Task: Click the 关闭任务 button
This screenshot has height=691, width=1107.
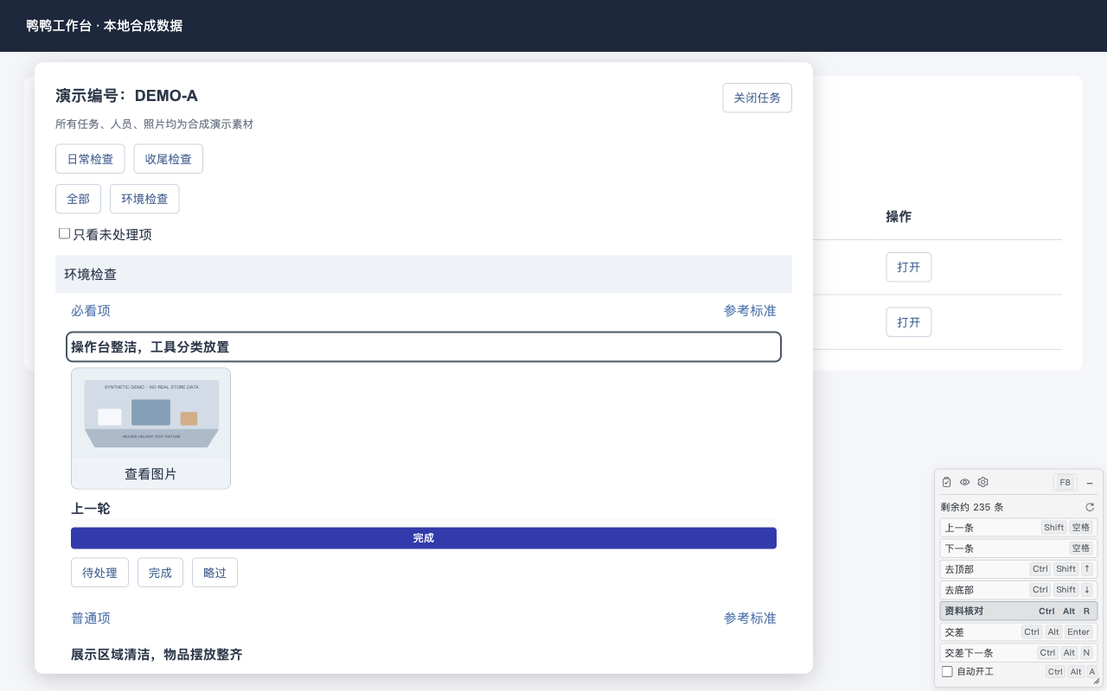Action: click(757, 98)
